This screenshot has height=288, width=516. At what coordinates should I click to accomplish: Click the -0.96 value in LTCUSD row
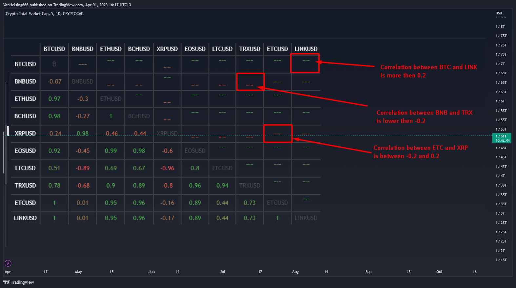click(x=167, y=168)
